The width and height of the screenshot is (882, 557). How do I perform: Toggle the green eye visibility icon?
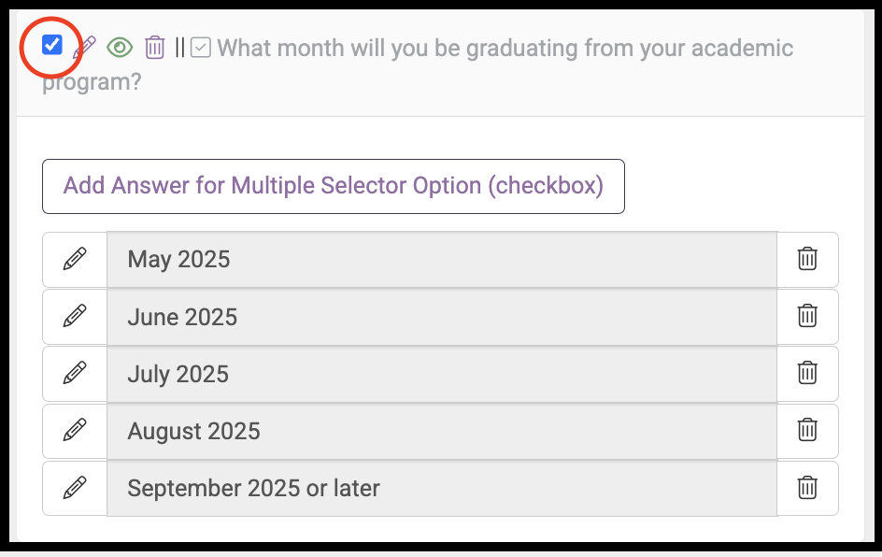120,47
